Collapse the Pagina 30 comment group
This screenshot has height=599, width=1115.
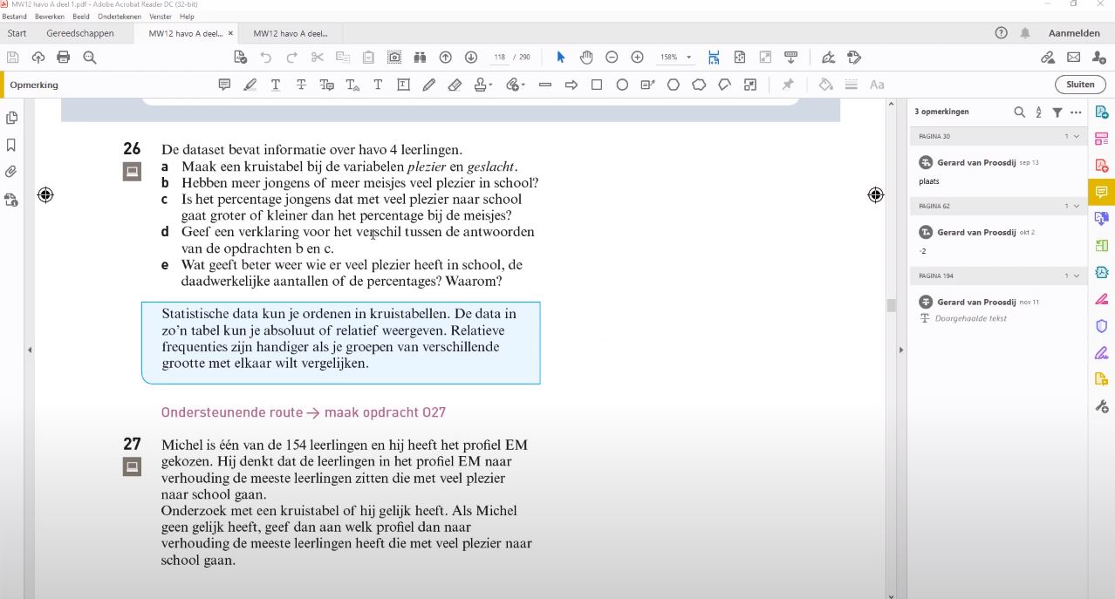click(1076, 137)
